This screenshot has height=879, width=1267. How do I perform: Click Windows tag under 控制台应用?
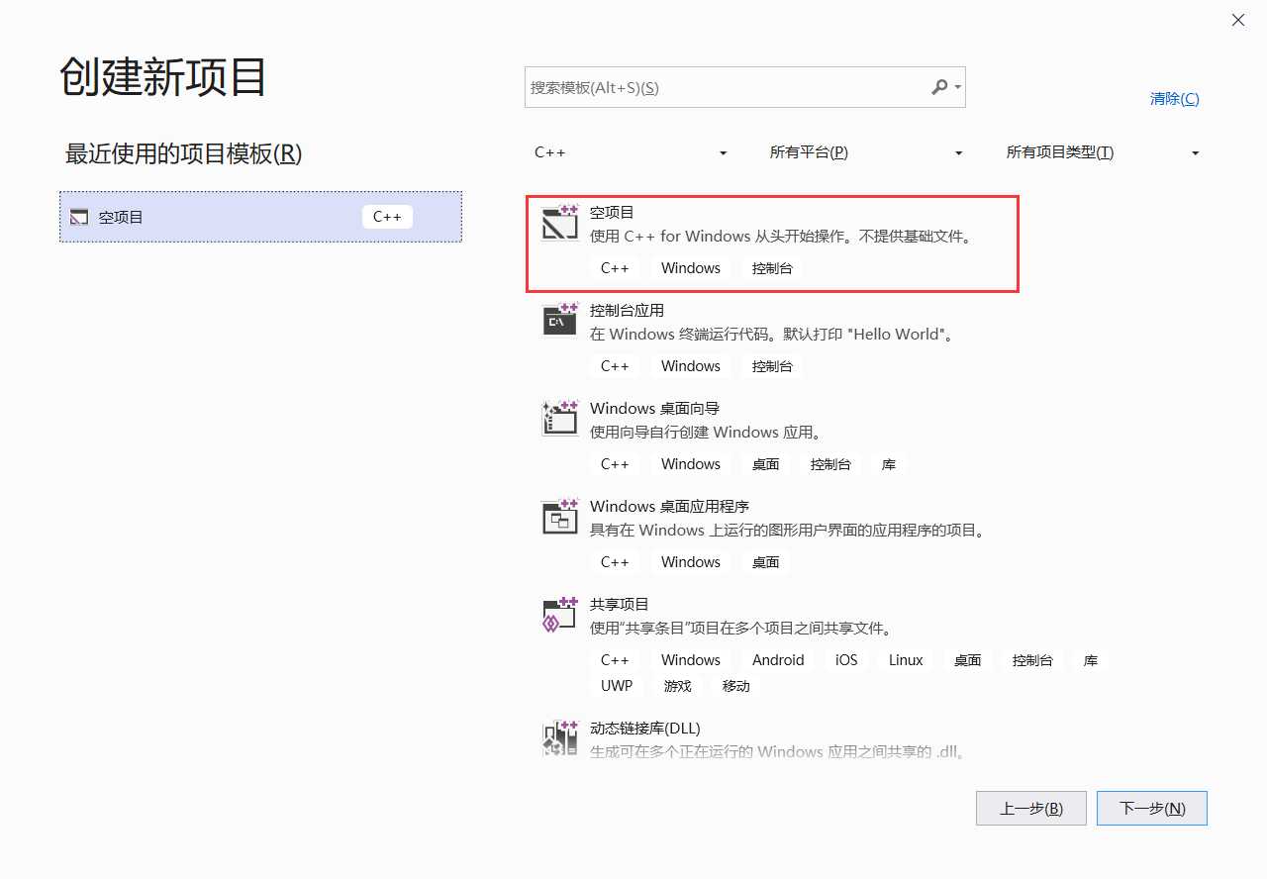(x=691, y=366)
